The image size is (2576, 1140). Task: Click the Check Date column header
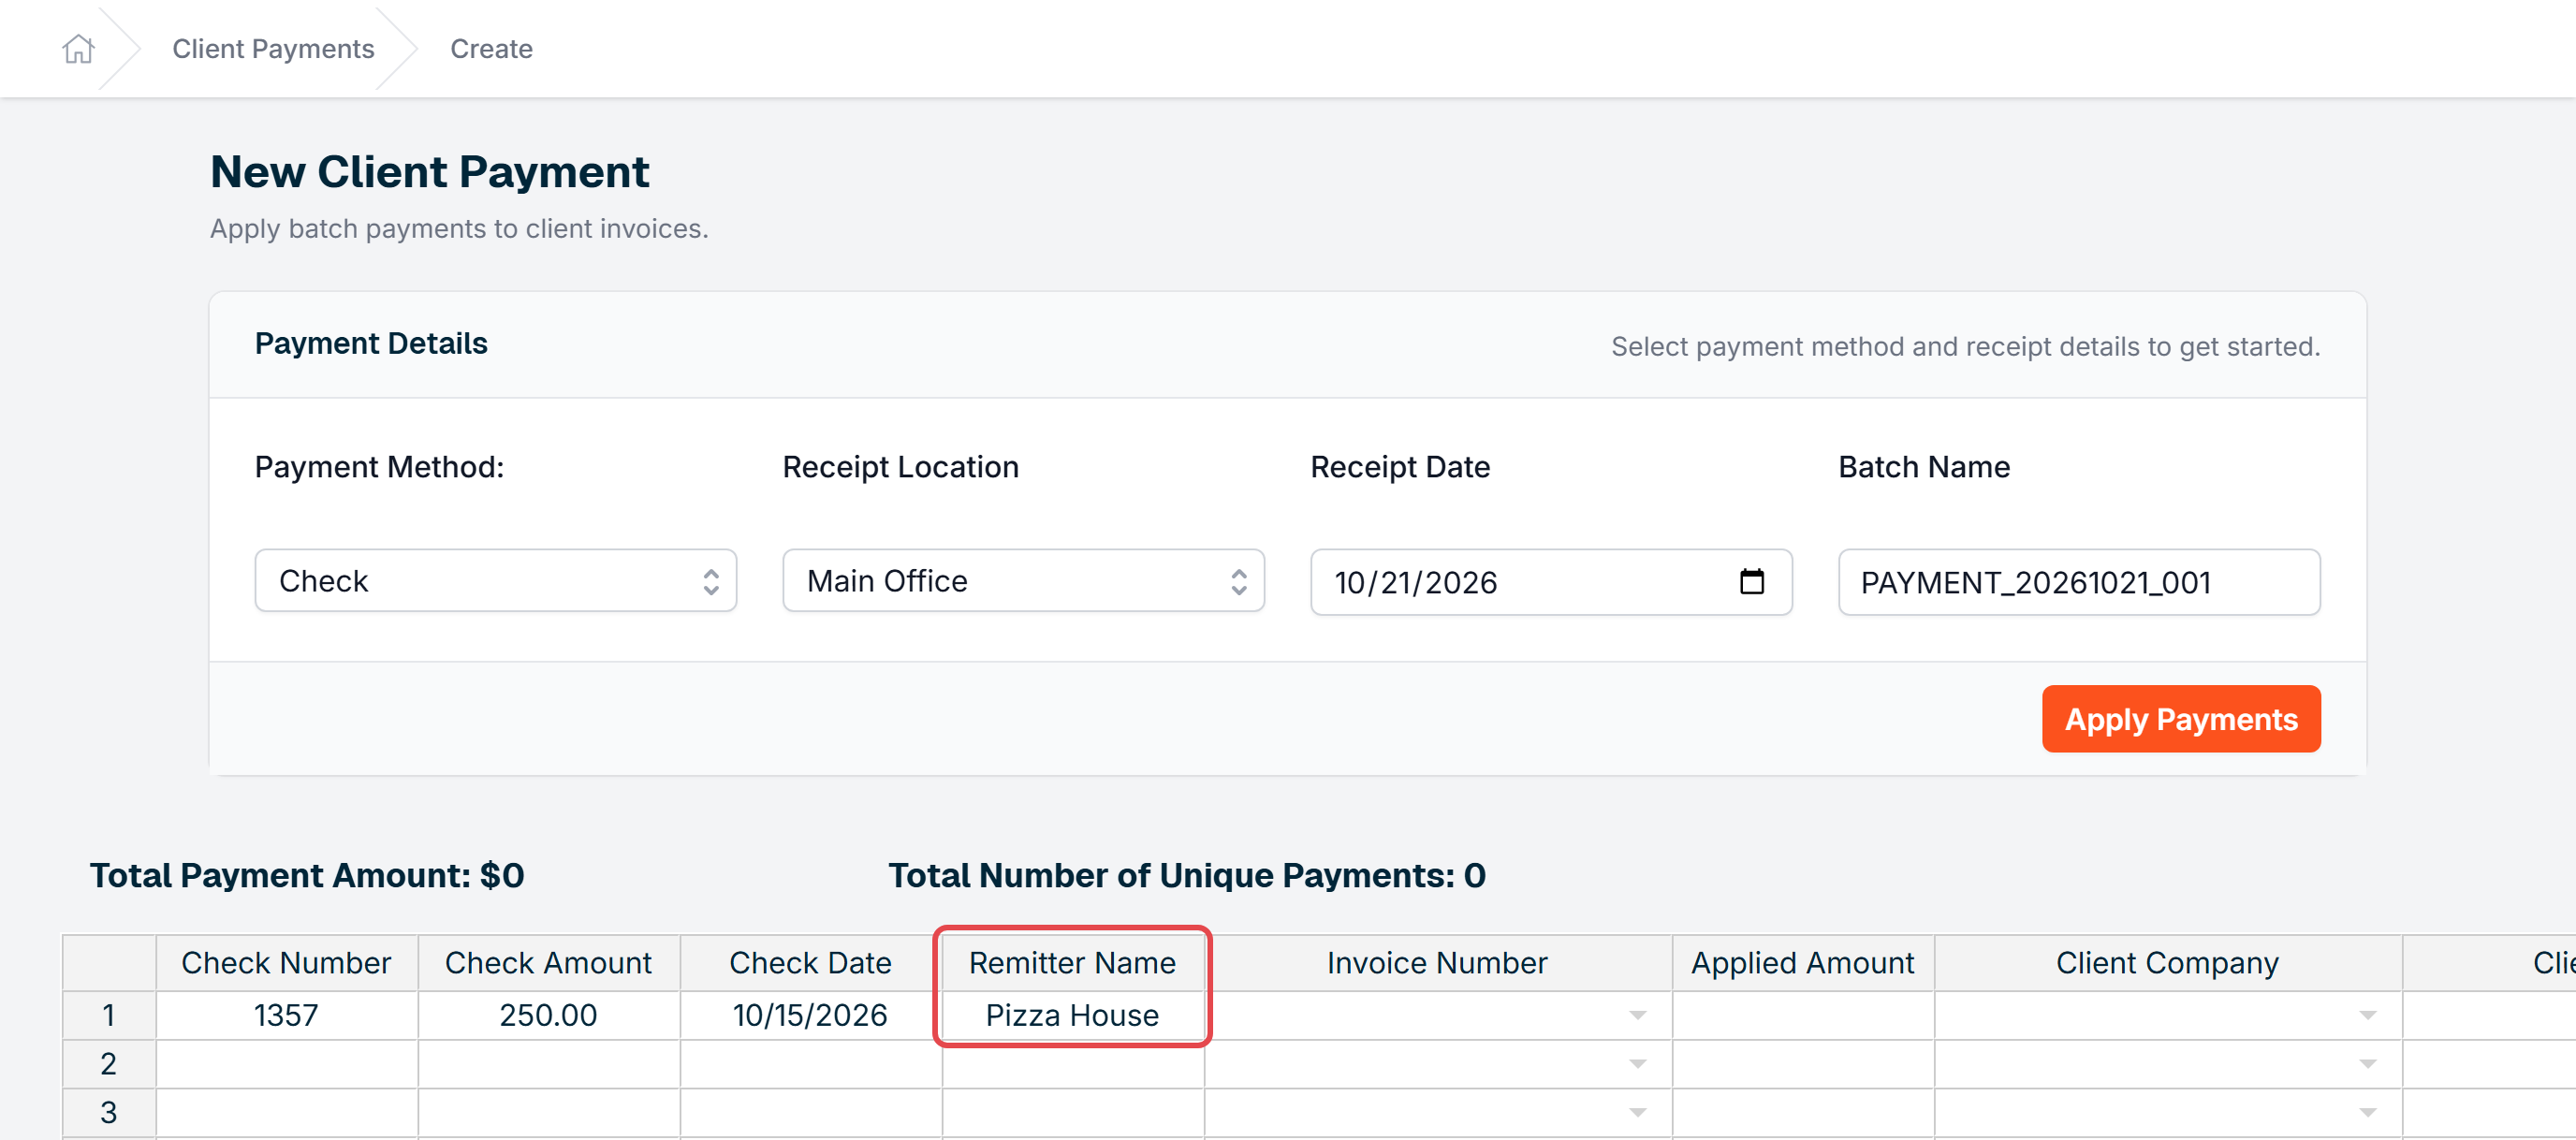pyautogui.click(x=811, y=963)
